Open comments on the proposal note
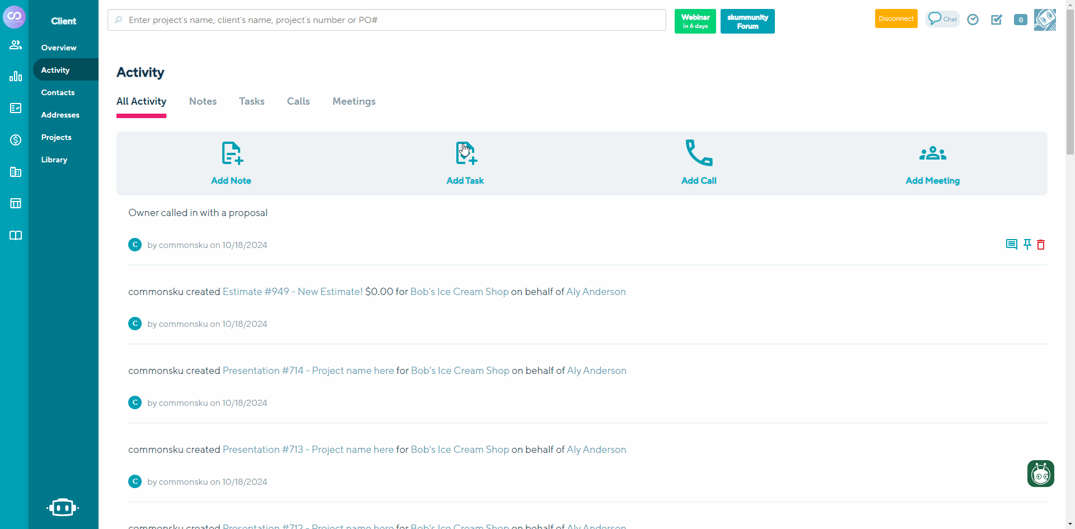The image size is (1075, 529). pos(1011,245)
